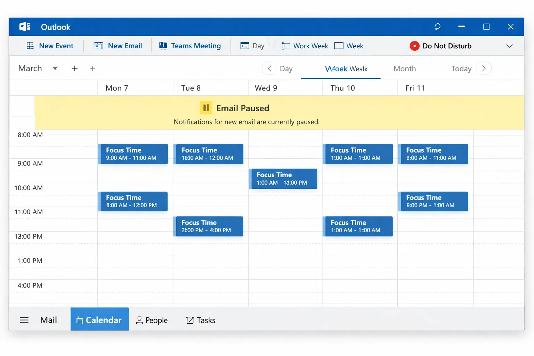
Task: Open Tuesday 2:00 PM - 4:00 PM Focus Time
Action: tap(208, 226)
